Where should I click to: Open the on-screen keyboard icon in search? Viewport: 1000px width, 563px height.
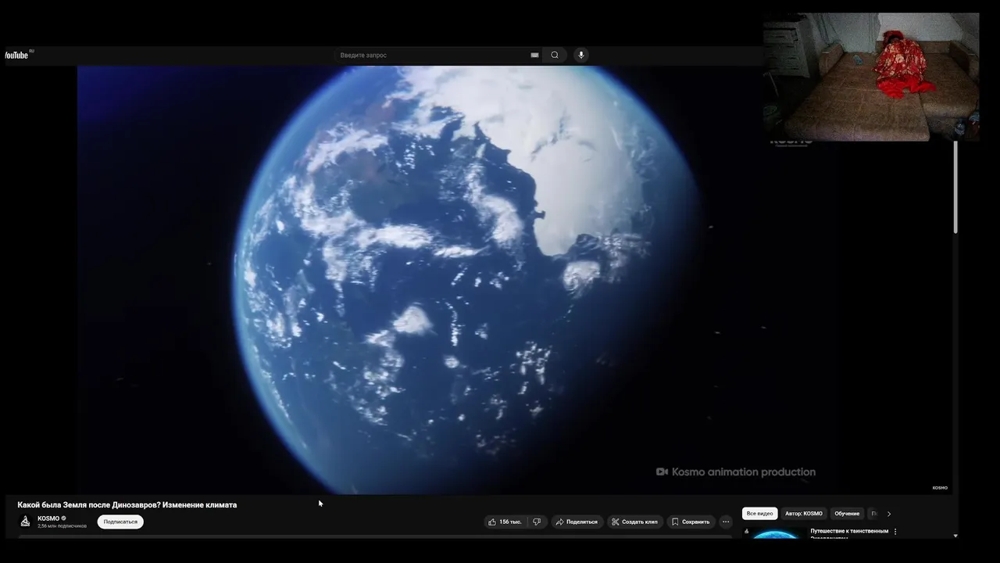coord(534,55)
